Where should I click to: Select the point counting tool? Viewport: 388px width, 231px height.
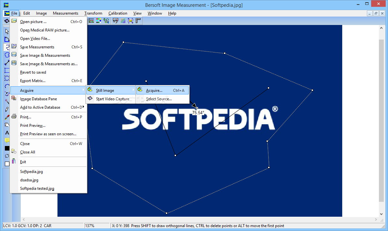coord(7,94)
